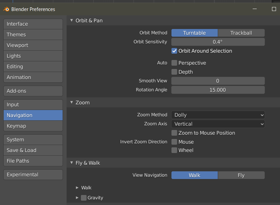
Task: Open File Paths preferences
Action: coord(33,161)
